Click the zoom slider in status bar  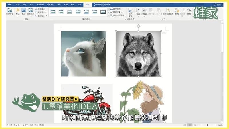pos(207,125)
